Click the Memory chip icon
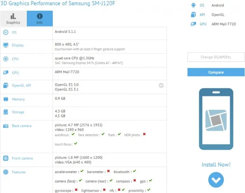The height and width of the screenshot is (193, 245). tap(6, 99)
